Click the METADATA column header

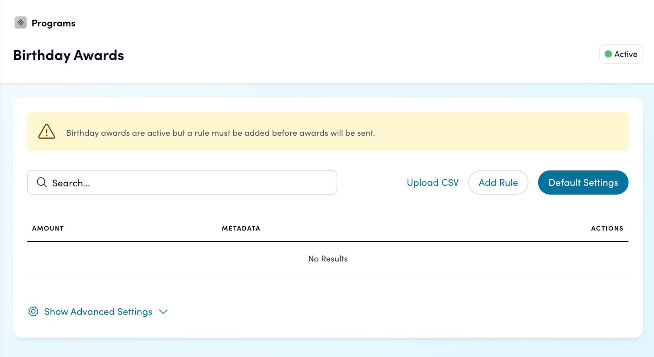coord(241,228)
